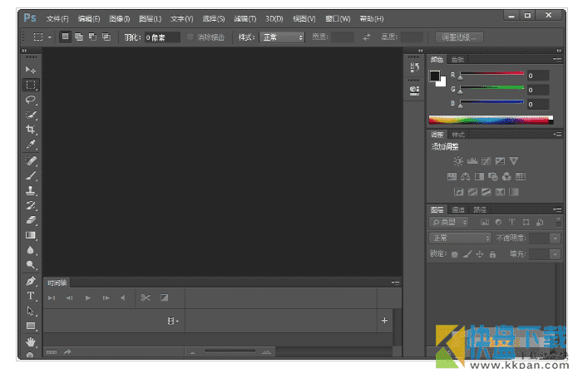Add a Curves adjustment
This screenshot has height=373, width=573.
point(486,161)
